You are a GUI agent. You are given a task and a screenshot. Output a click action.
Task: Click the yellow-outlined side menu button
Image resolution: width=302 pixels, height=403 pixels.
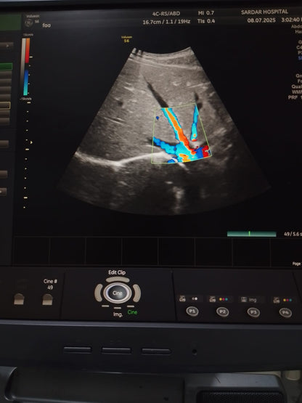(5, 105)
